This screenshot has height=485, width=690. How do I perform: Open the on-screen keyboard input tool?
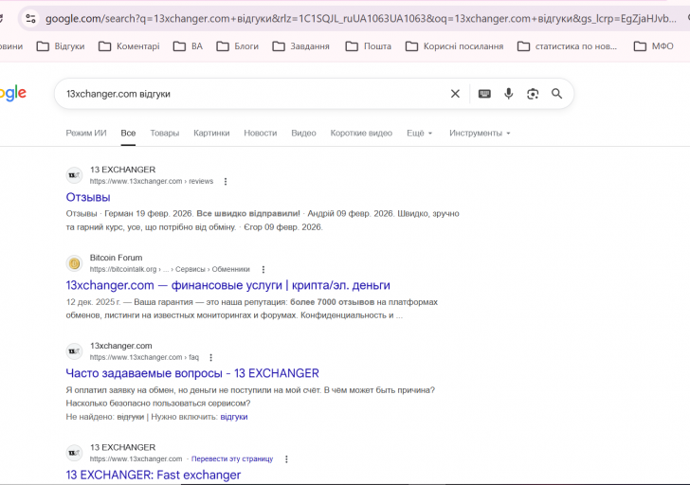click(x=484, y=94)
